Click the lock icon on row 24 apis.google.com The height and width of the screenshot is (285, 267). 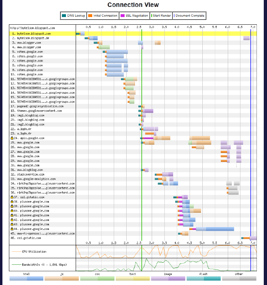coord(12,138)
